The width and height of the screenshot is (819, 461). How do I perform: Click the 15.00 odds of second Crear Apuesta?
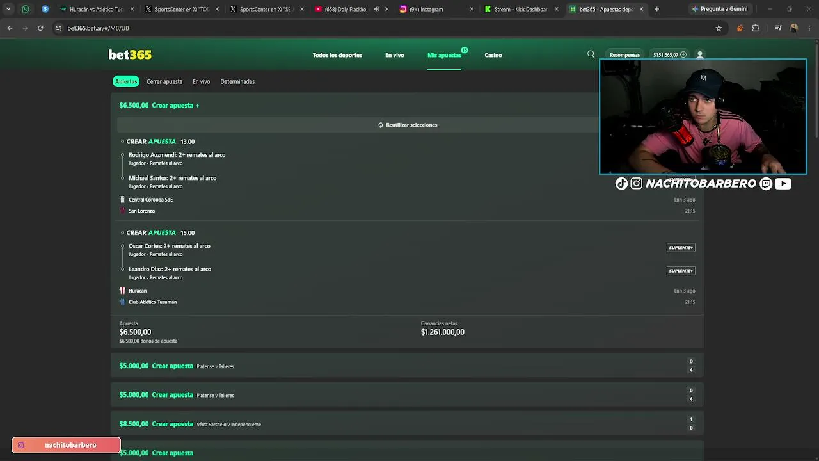187,233
